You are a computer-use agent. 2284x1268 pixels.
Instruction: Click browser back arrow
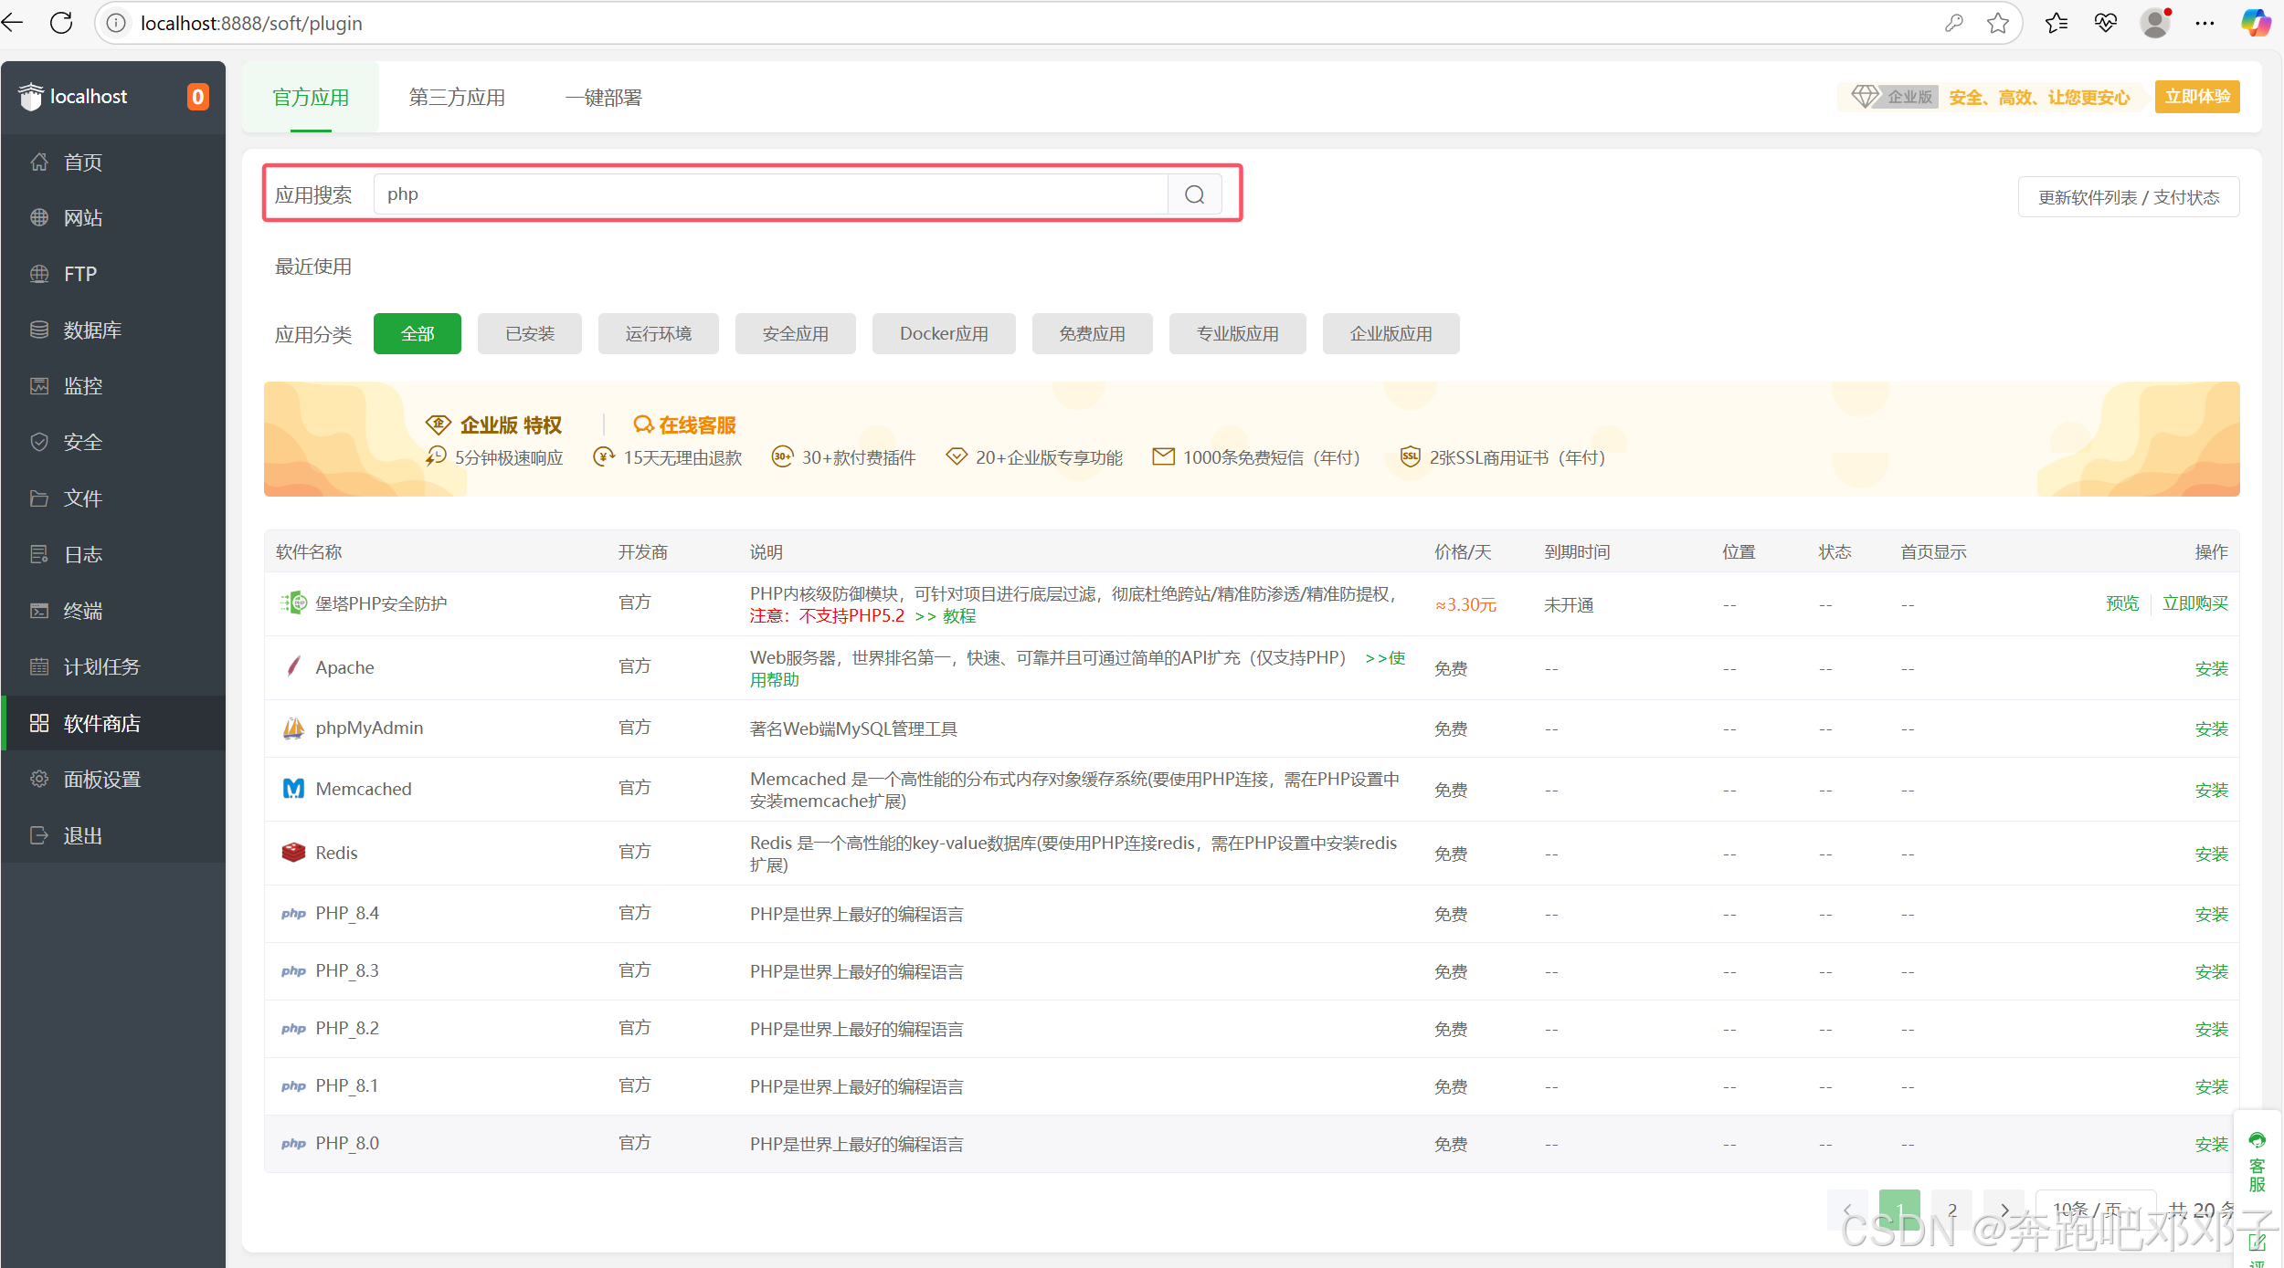tap(12, 23)
